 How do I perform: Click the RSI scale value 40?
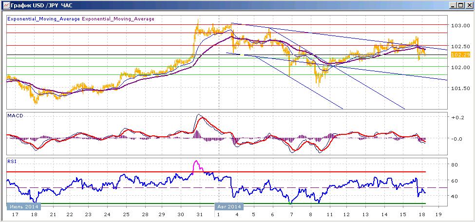[455, 196]
